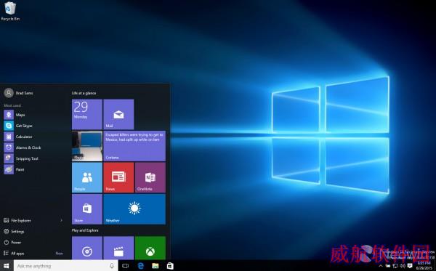Click the Task View taskbar button
436x271 pixels.
coord(126,266)
